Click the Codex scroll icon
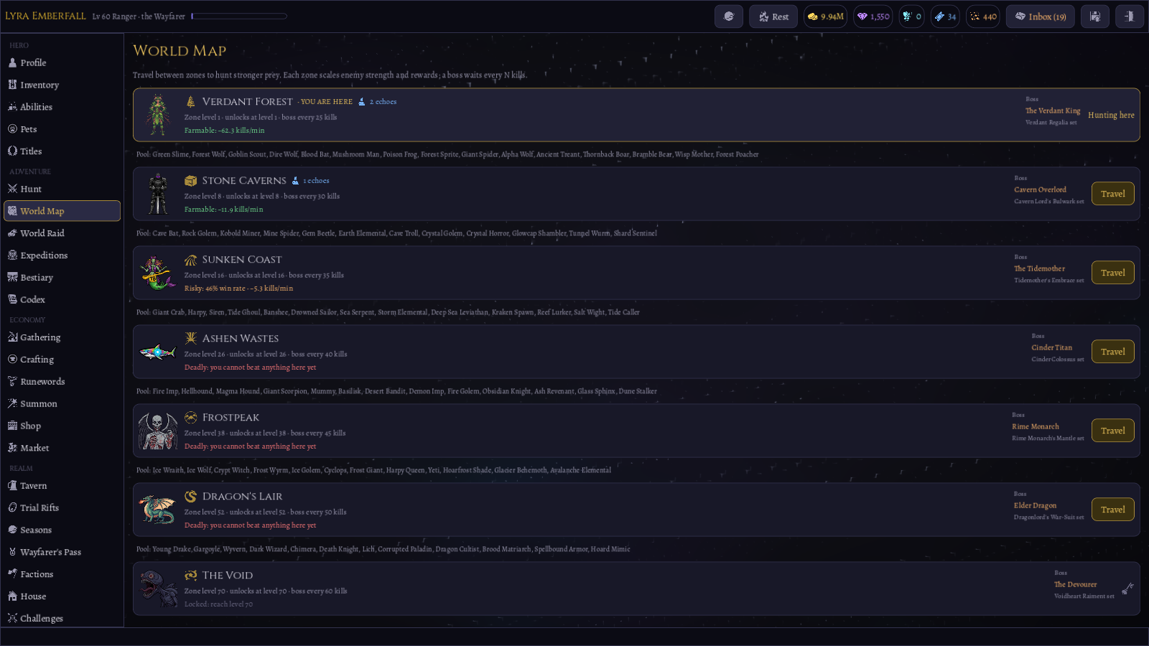Screen dimensions: 1149x646 click(12, 300)
